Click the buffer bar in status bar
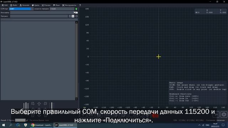 (x=20, y=120)
